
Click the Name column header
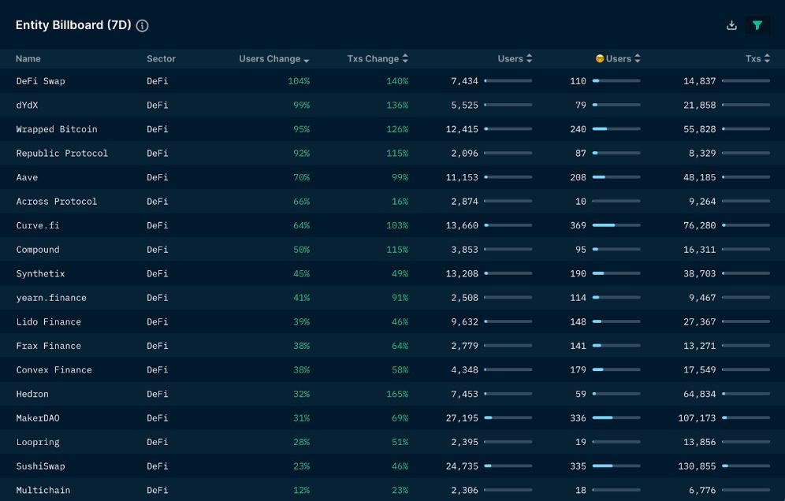click(28, 58)
